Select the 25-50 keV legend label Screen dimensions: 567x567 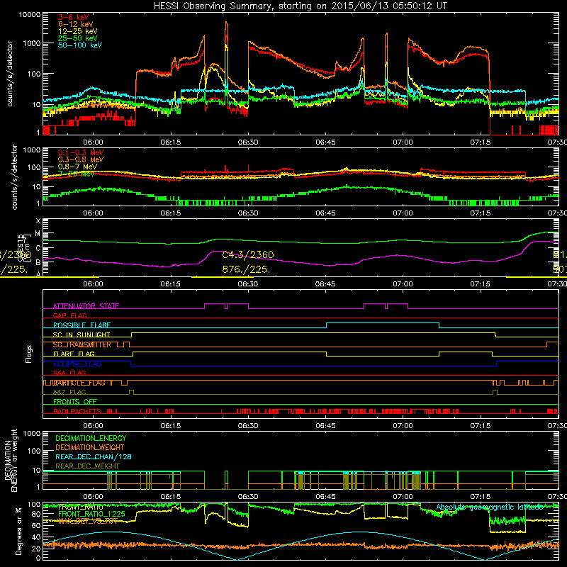click(x=77, y=38)
